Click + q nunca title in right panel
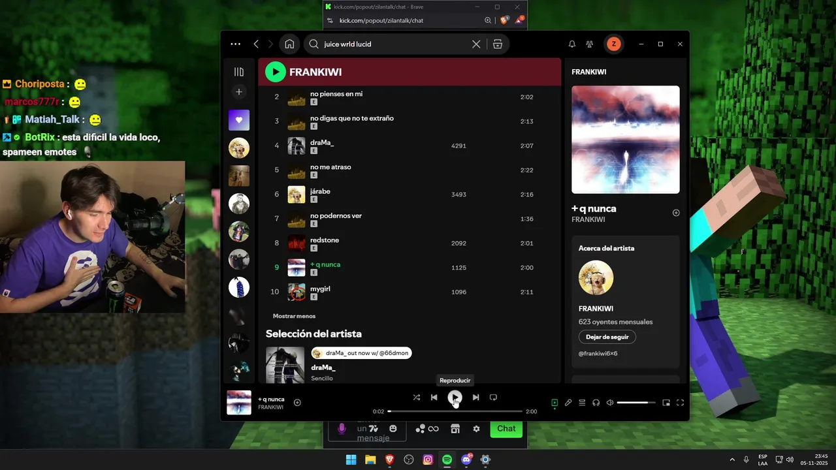This screenshot has height=470, width=836. pyautogui.click(x=594, y=209)
